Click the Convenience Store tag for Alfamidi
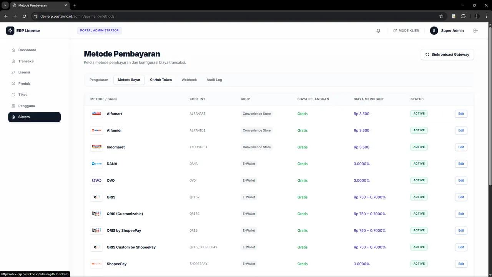 point(257,130)
